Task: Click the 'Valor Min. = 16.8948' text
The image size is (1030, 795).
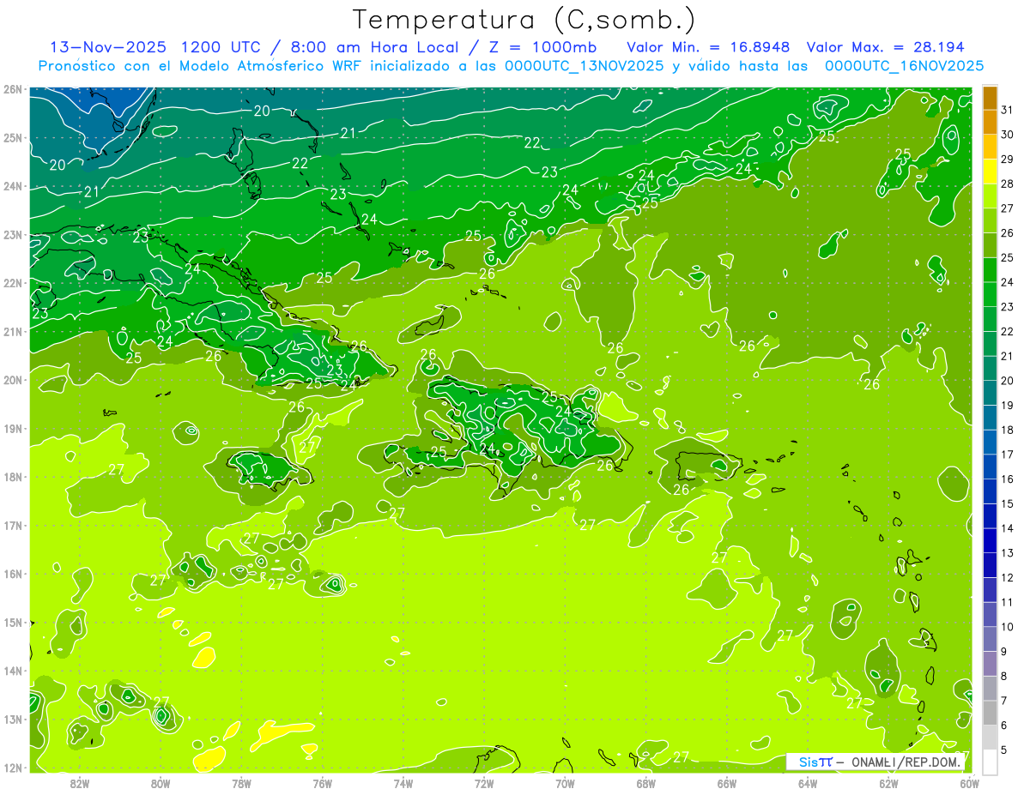Action: click(x=708, y=46)
